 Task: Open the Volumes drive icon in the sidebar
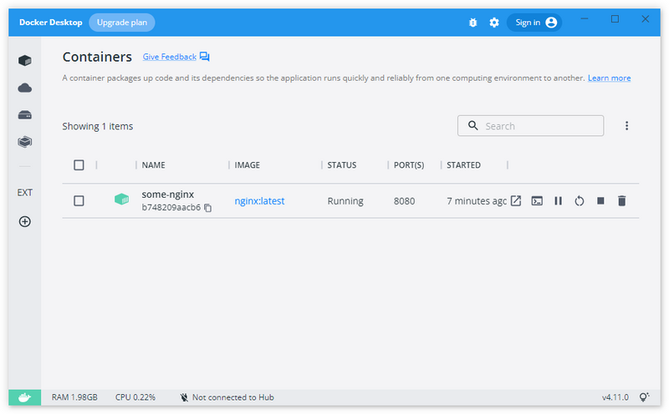[25, 115]
